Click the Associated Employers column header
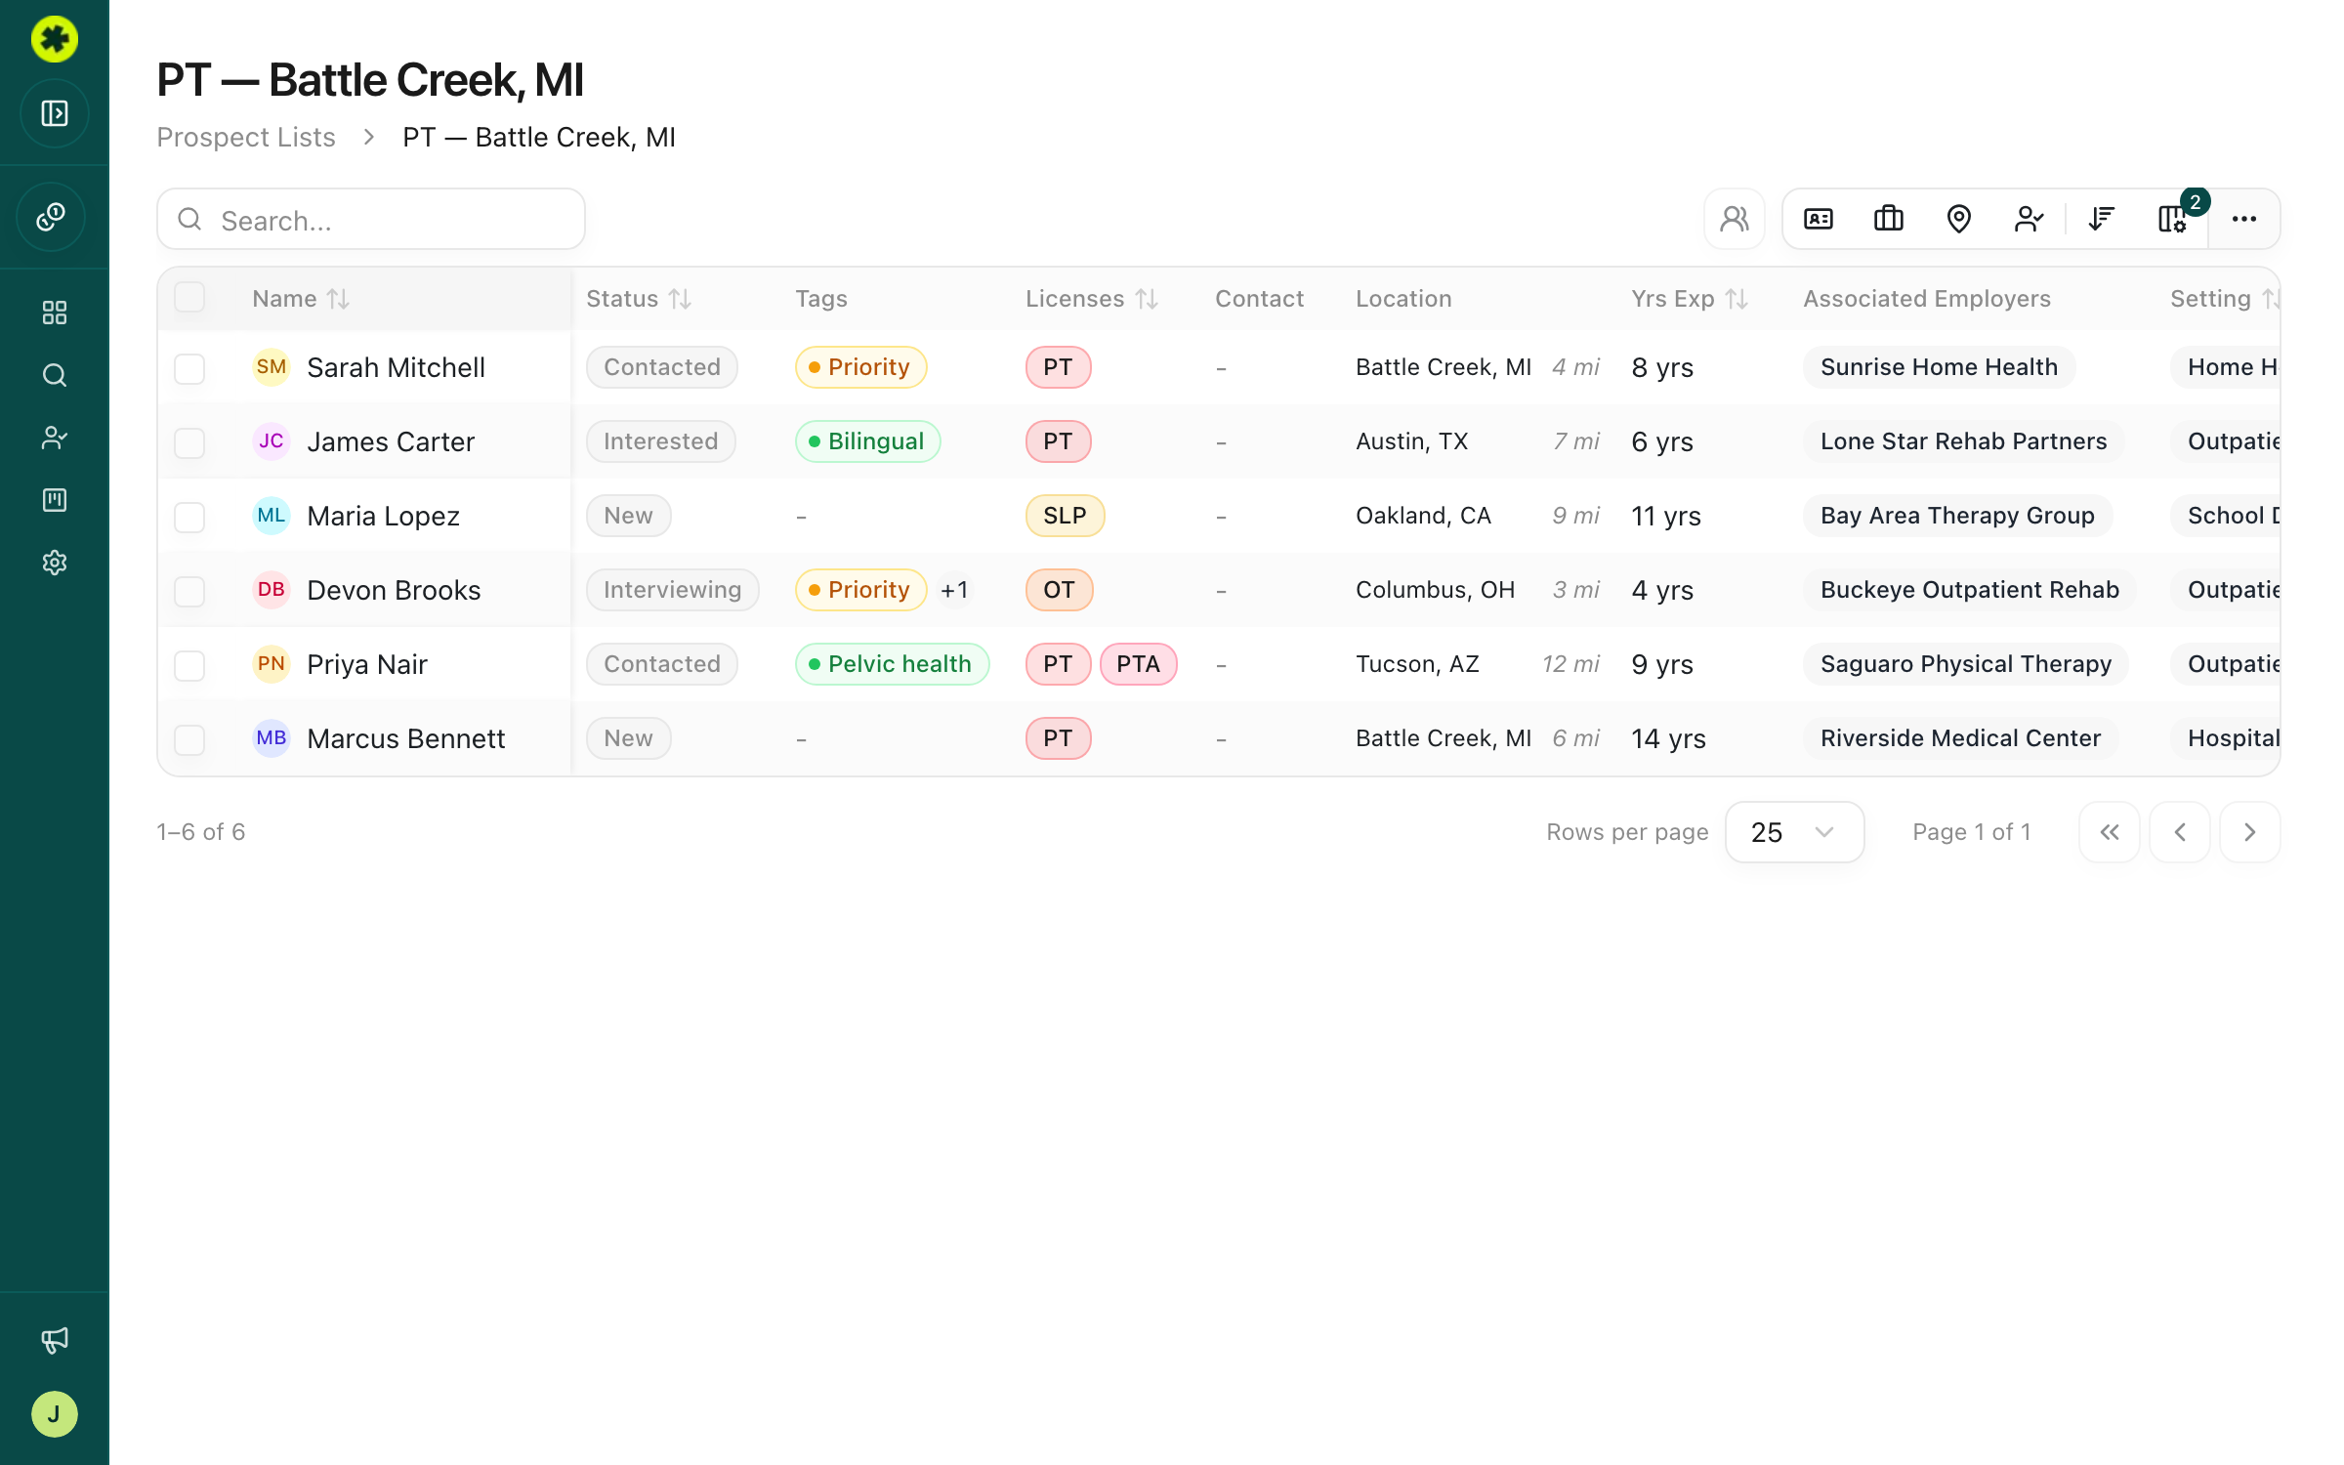Image resolution: width=2344 pixels, height=1465 pixels. click(x=1926, y=299)
